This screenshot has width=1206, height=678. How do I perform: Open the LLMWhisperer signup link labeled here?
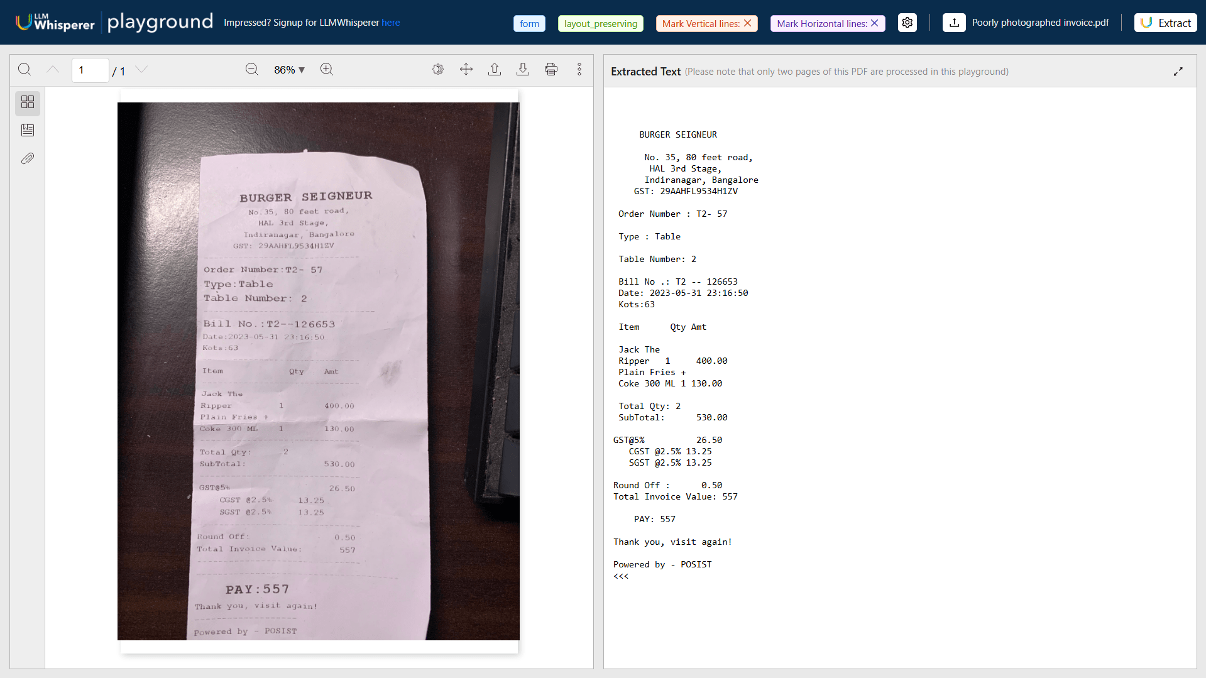click(x=391, y=22)
